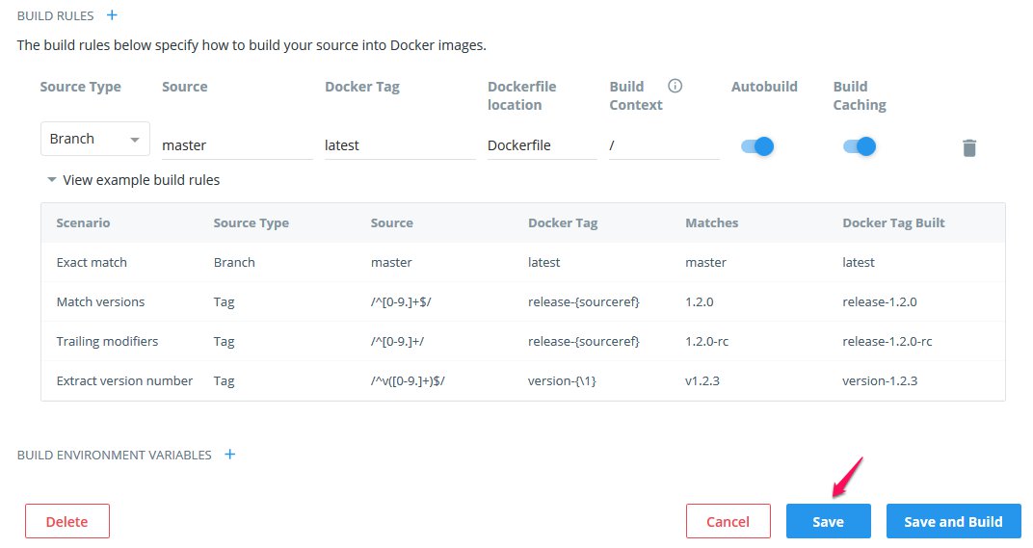The image size is (1033, 548).
Task: Click the Build Context info icon
Action: pyautogui.click(x=675, y=86)
